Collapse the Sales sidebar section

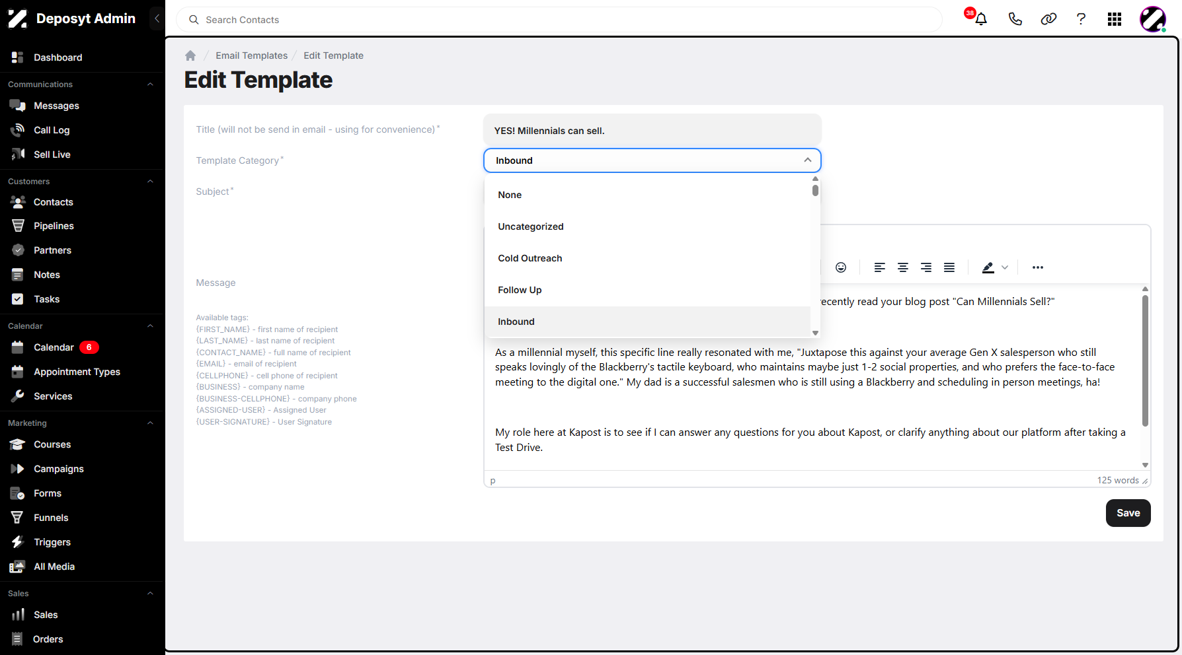150,594
